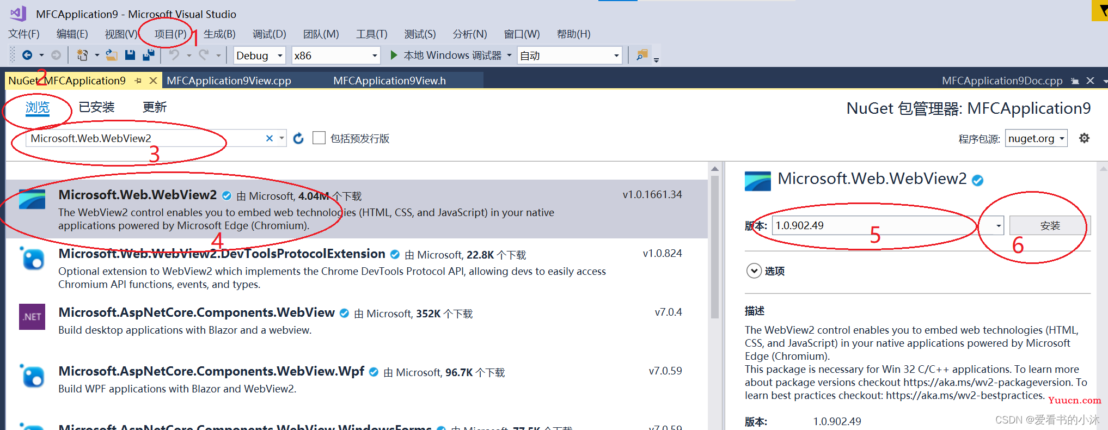Image resolution: width=1108 pixels, height=430 pixels.
Task: Switch to the 浏览 tab
Action: coord(38,107)
